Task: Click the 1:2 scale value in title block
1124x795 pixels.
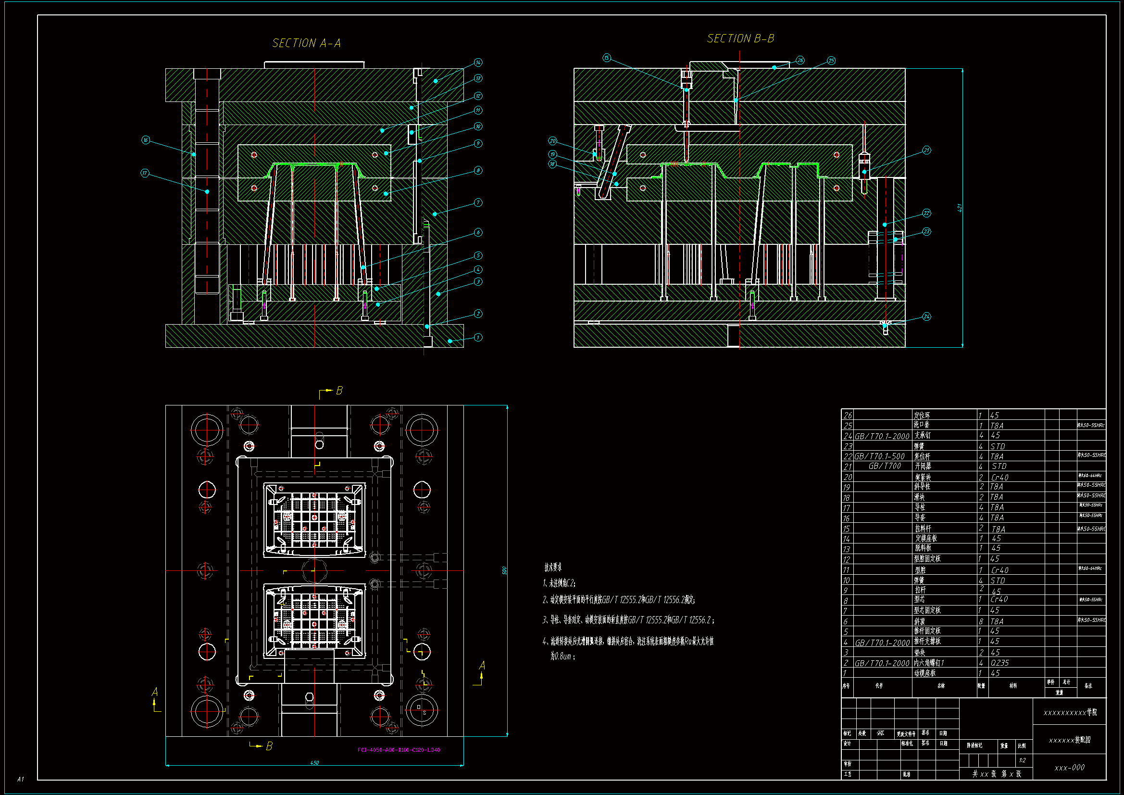Action: (x=1022, y=760)
